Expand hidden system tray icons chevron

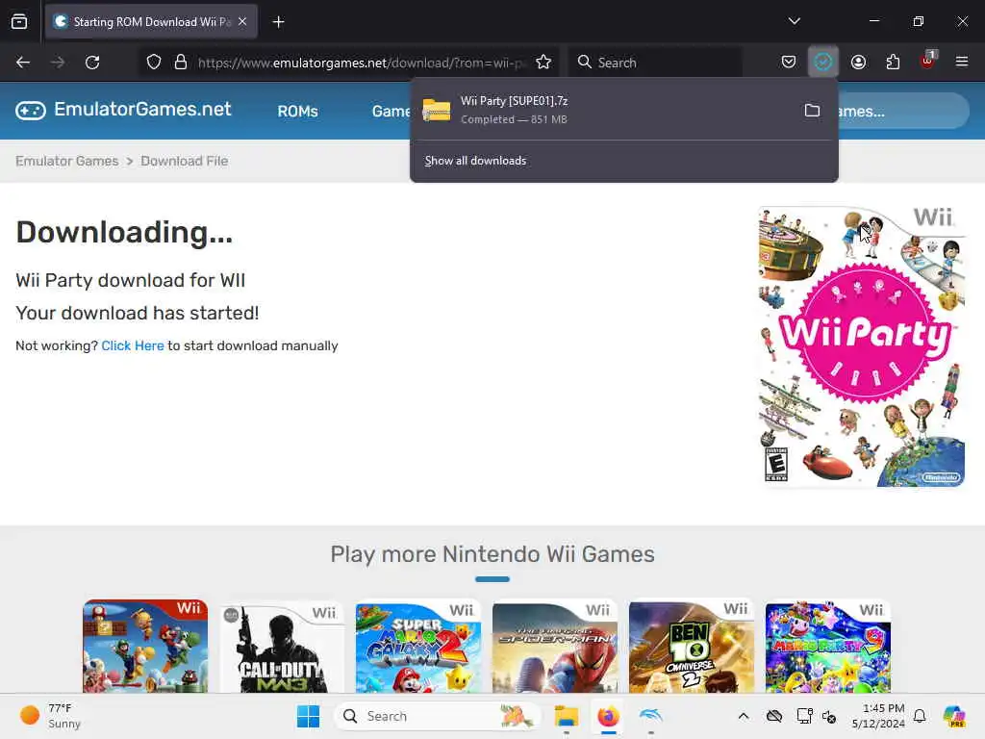pyautogui.click(x=744, y=716)
